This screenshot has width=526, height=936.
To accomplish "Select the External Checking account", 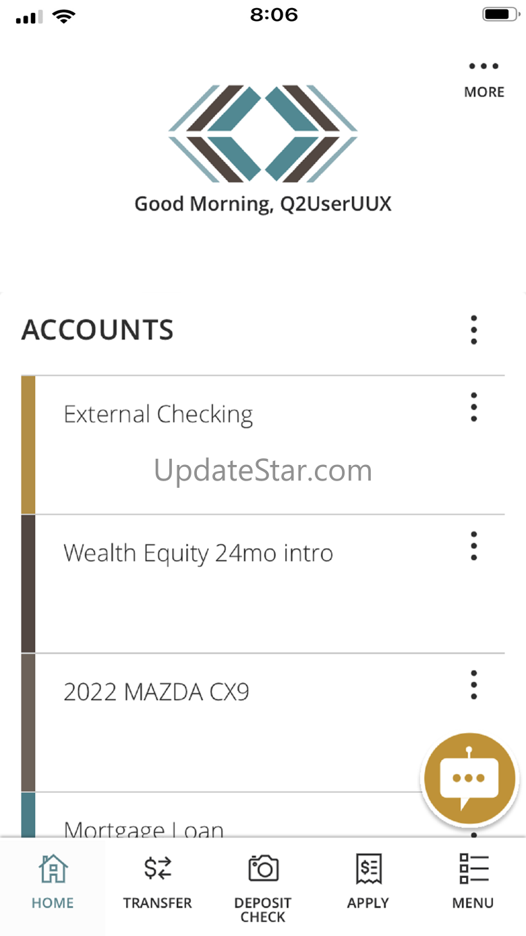I will point(263,445).
